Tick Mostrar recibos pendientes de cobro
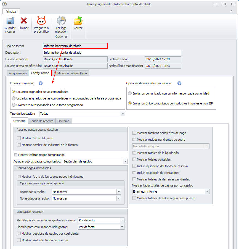Screen dimensions: 239x249 [x=134, y=140]
